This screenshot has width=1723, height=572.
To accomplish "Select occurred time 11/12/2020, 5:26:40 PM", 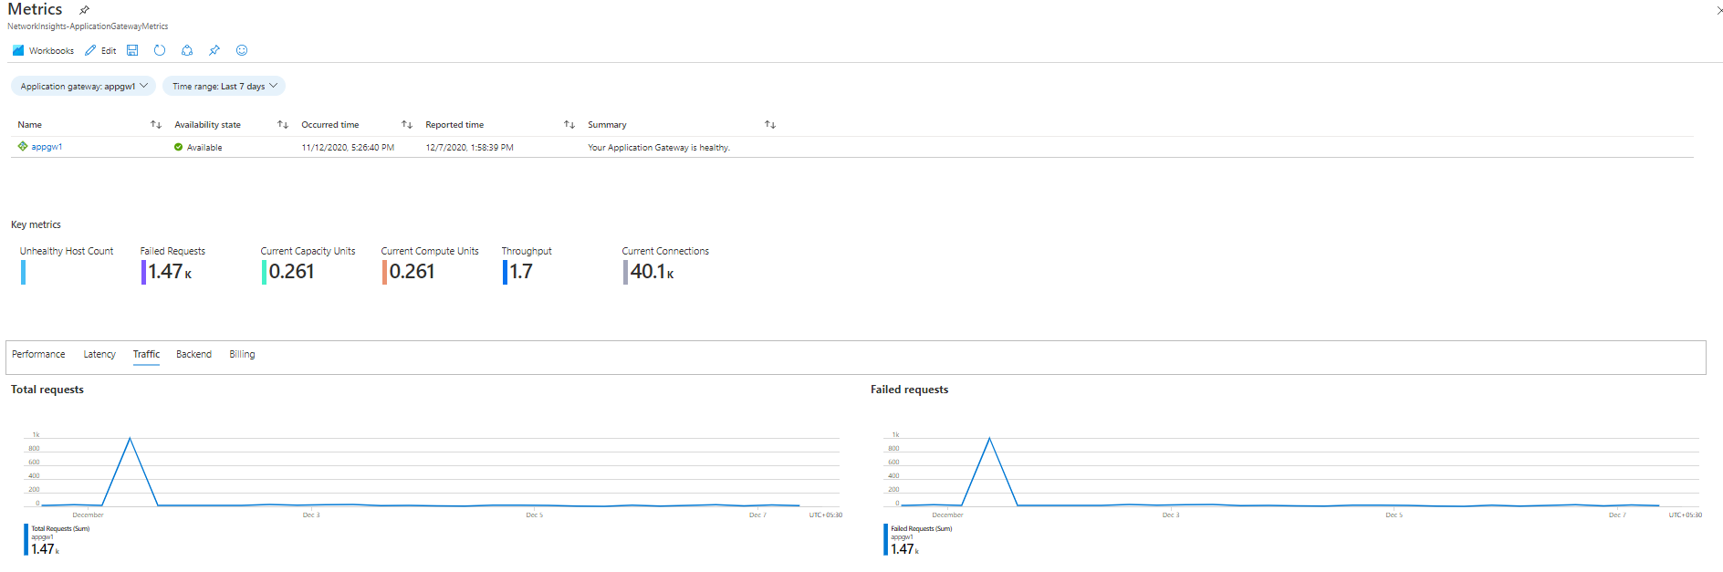I will [x=348, y=147].
